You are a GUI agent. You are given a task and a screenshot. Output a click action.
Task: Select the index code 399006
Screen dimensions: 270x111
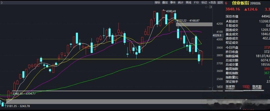pyautogui.click(x=255, y=3)
